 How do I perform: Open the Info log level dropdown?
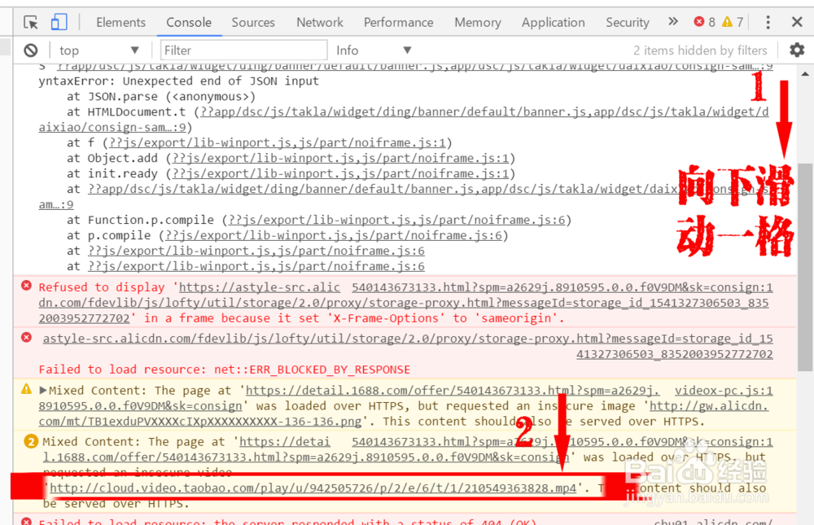tap(374, 50)
